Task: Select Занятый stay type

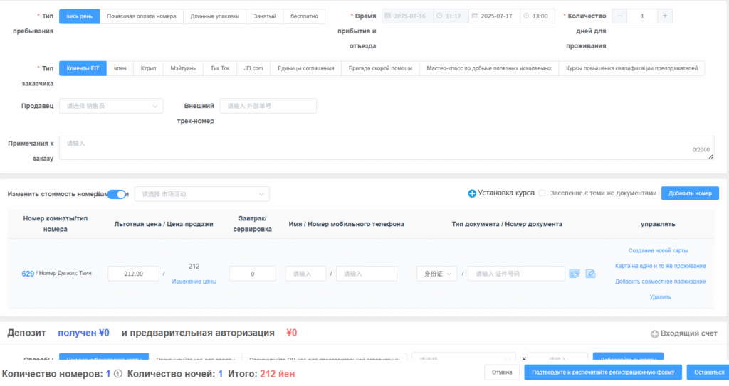Action: click(265, 16)
